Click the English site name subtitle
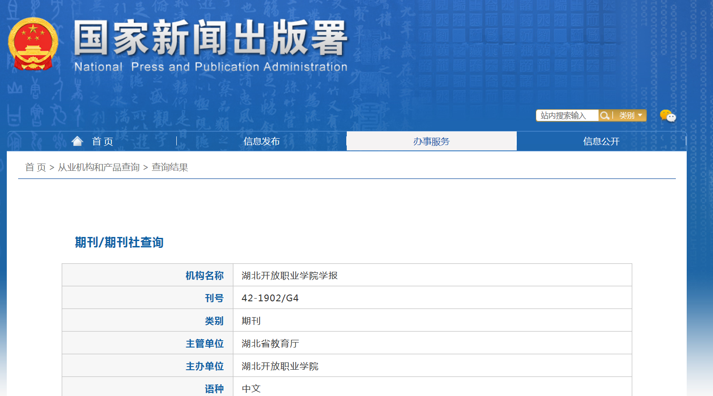The height and width of the screenshot is (396, 713). pos(211,67)
